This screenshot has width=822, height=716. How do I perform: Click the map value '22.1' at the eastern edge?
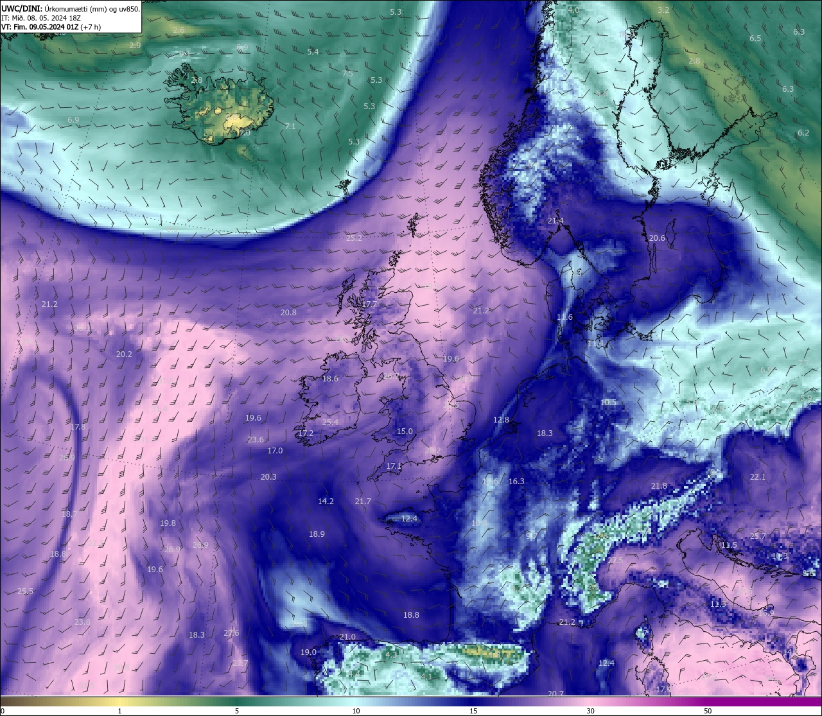tap(758, 477)
